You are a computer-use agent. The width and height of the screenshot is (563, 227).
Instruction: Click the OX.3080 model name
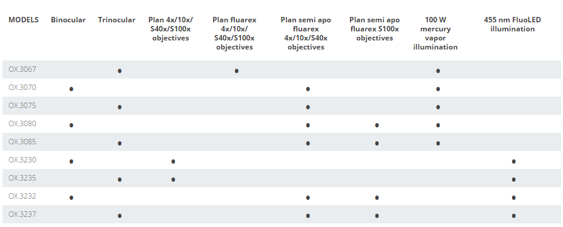[x=22, y=124]
